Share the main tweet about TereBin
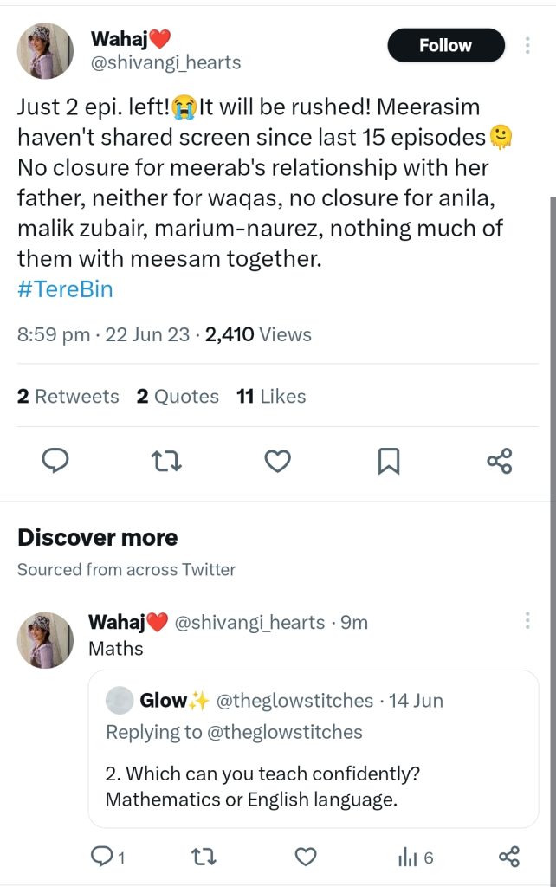Screen dimensions: 556x887 [500, 462]
